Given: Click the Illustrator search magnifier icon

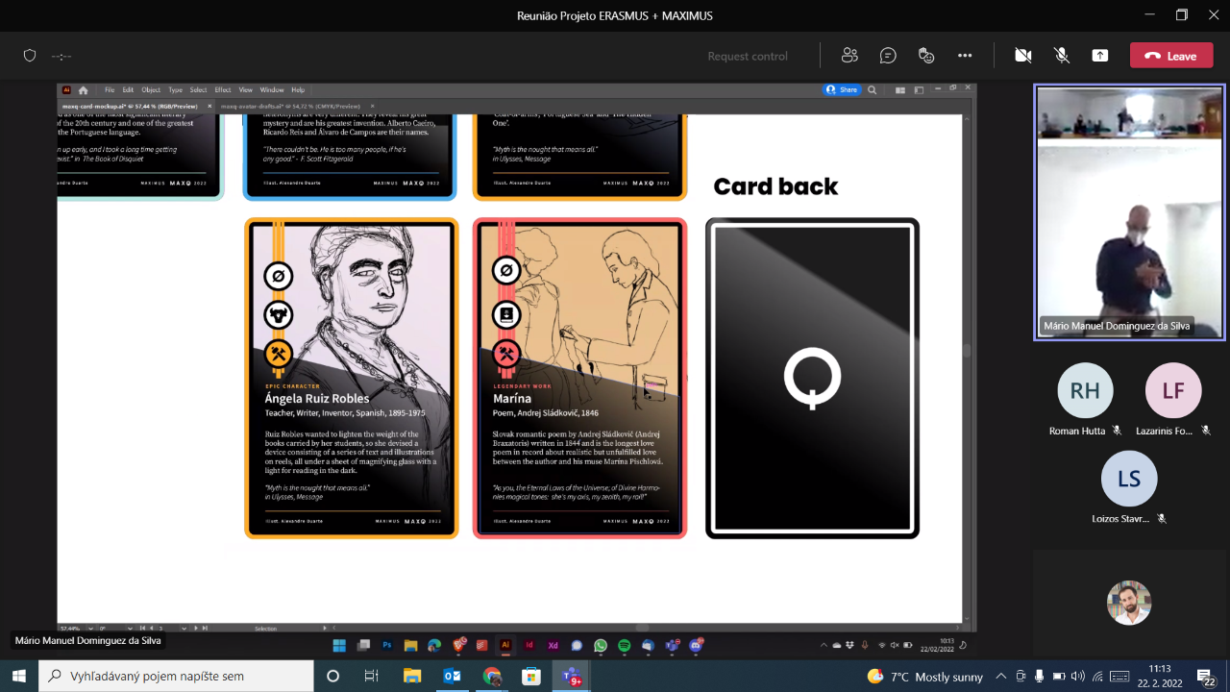Looking at the screenshot, I should click(873, 89).
